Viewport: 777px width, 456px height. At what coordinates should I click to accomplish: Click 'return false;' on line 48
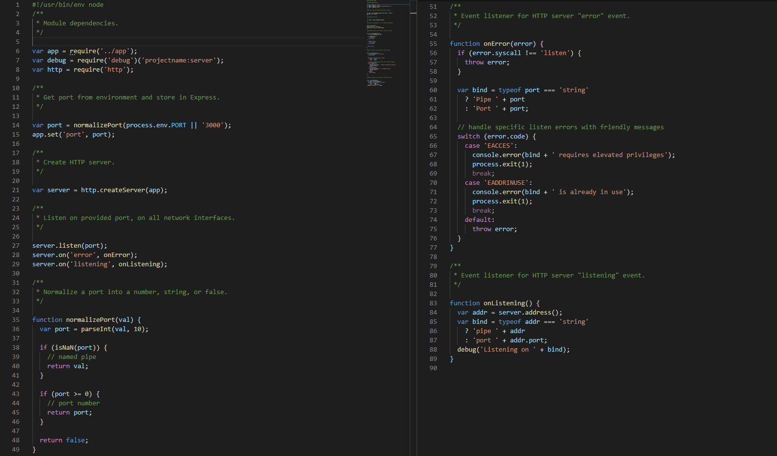pos(64,440)
